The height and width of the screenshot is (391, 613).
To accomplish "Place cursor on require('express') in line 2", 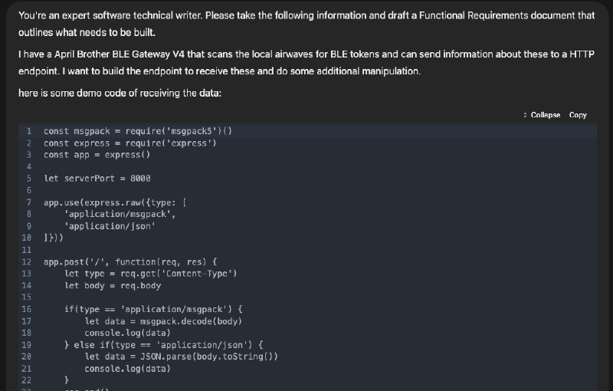I will coord(171,143).
